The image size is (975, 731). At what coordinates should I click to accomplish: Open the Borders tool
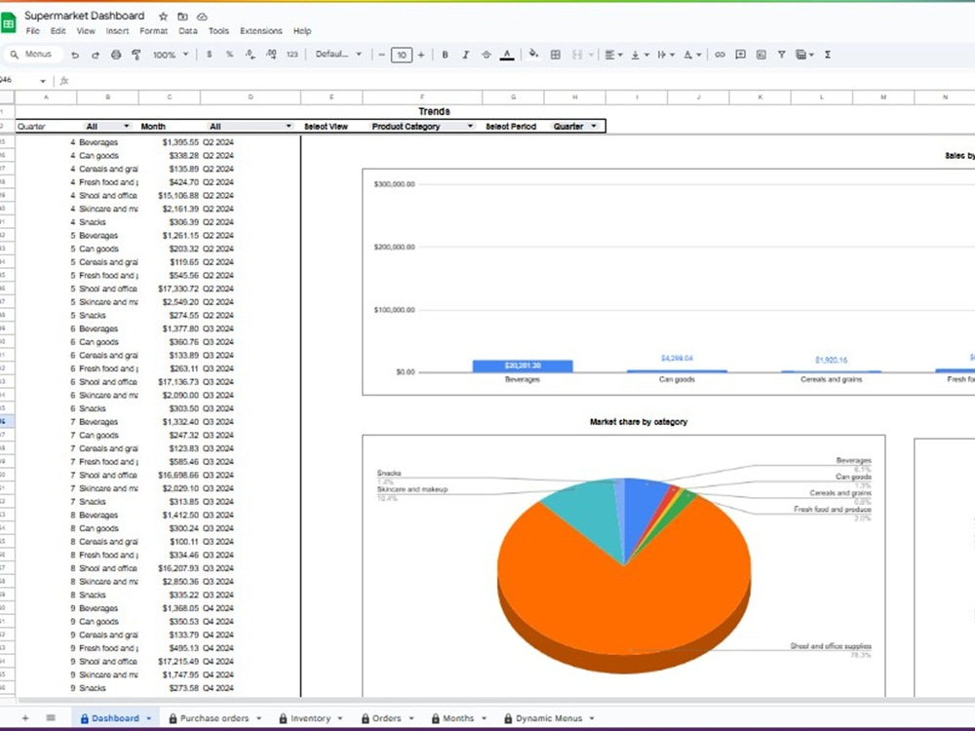pyautogui.click(x=556, y=55)
